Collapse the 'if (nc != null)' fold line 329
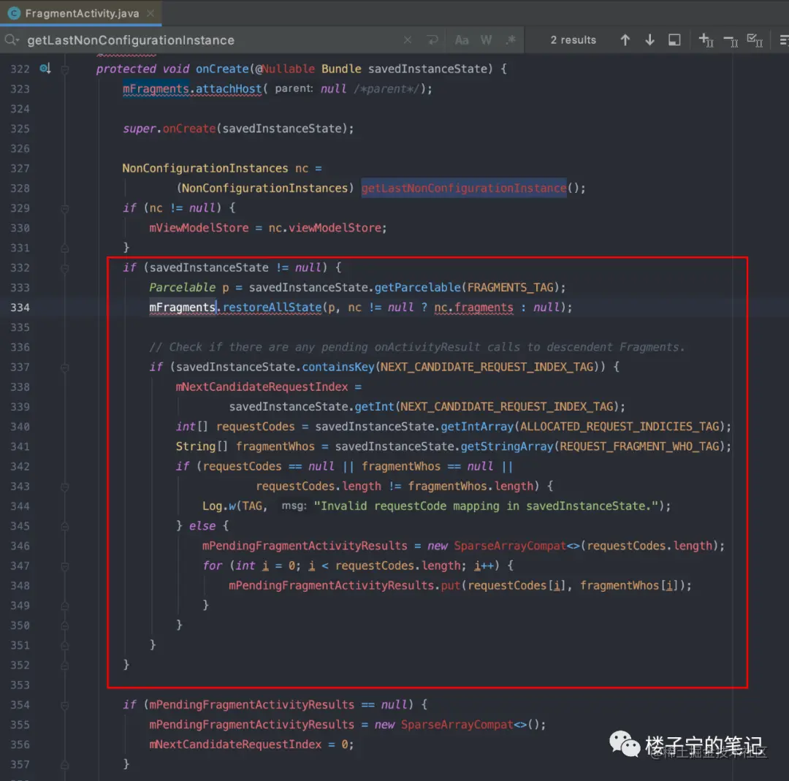Image resolution: width=789 pixels, height=781 pixels. (x=65, y=208)
